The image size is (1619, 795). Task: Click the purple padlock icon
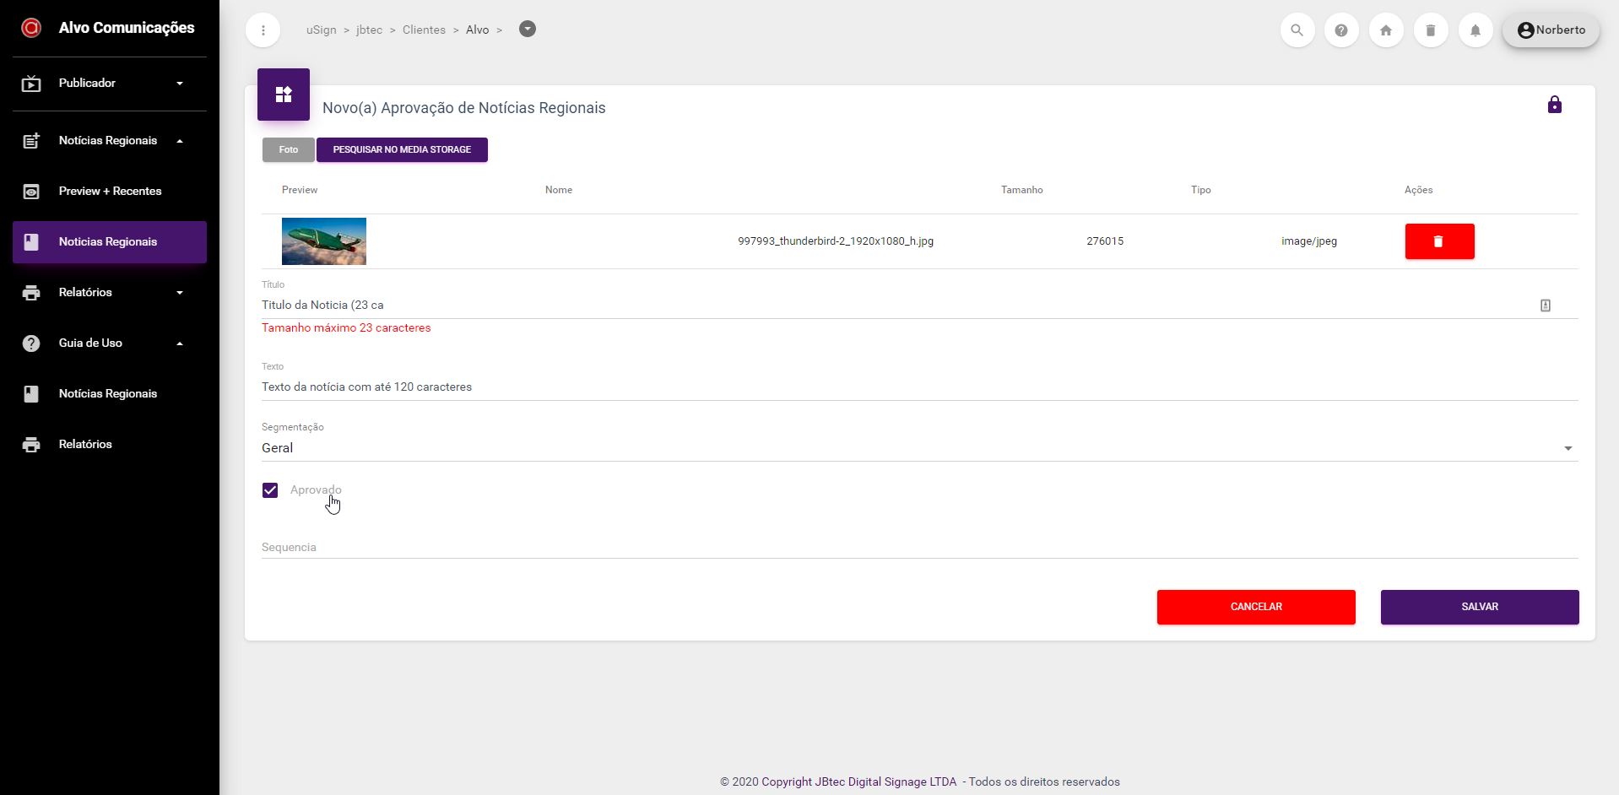coord(1555,105)
